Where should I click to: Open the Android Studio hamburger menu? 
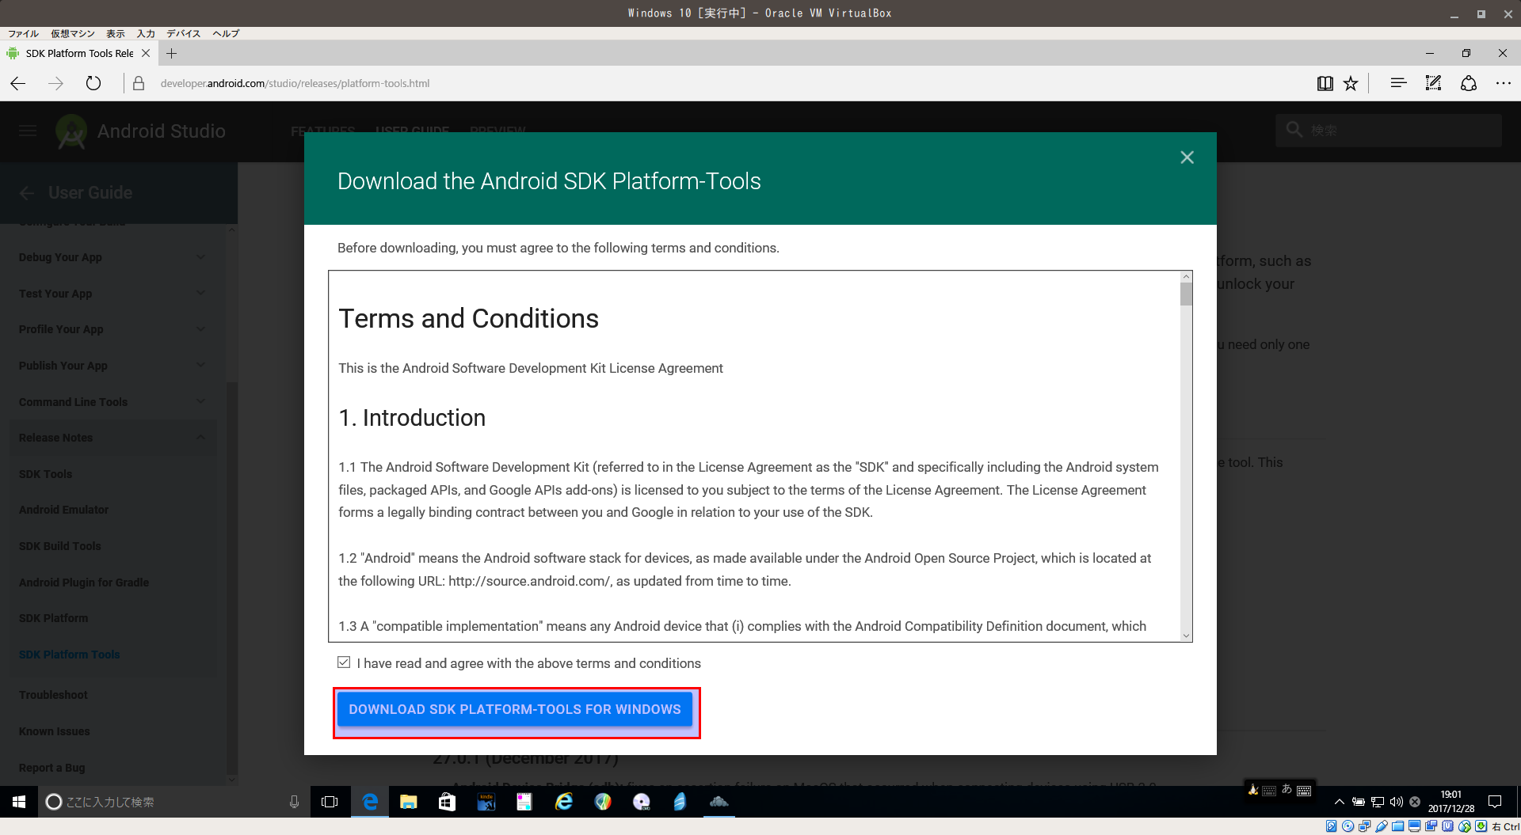point(28,131)
